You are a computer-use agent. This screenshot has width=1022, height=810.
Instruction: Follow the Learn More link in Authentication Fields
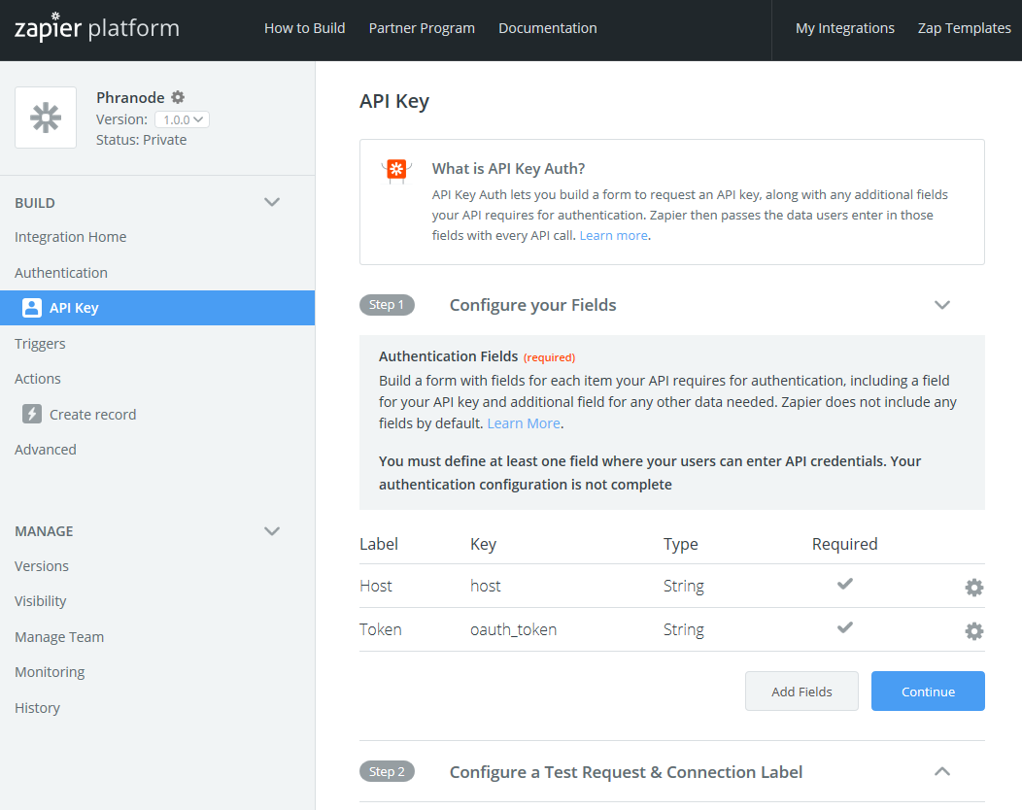(524, 423)
